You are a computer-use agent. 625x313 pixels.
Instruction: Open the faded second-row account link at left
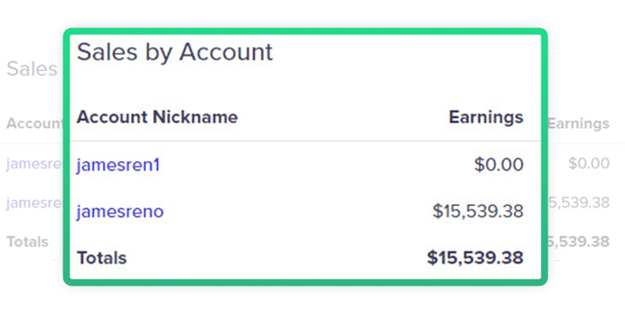[x=34, y=203]
